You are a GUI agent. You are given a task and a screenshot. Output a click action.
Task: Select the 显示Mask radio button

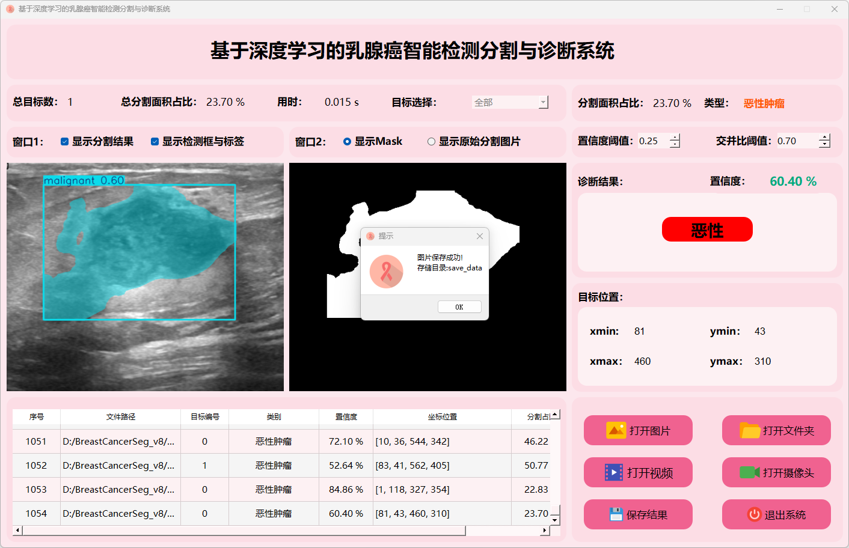(x=347, y=142)
